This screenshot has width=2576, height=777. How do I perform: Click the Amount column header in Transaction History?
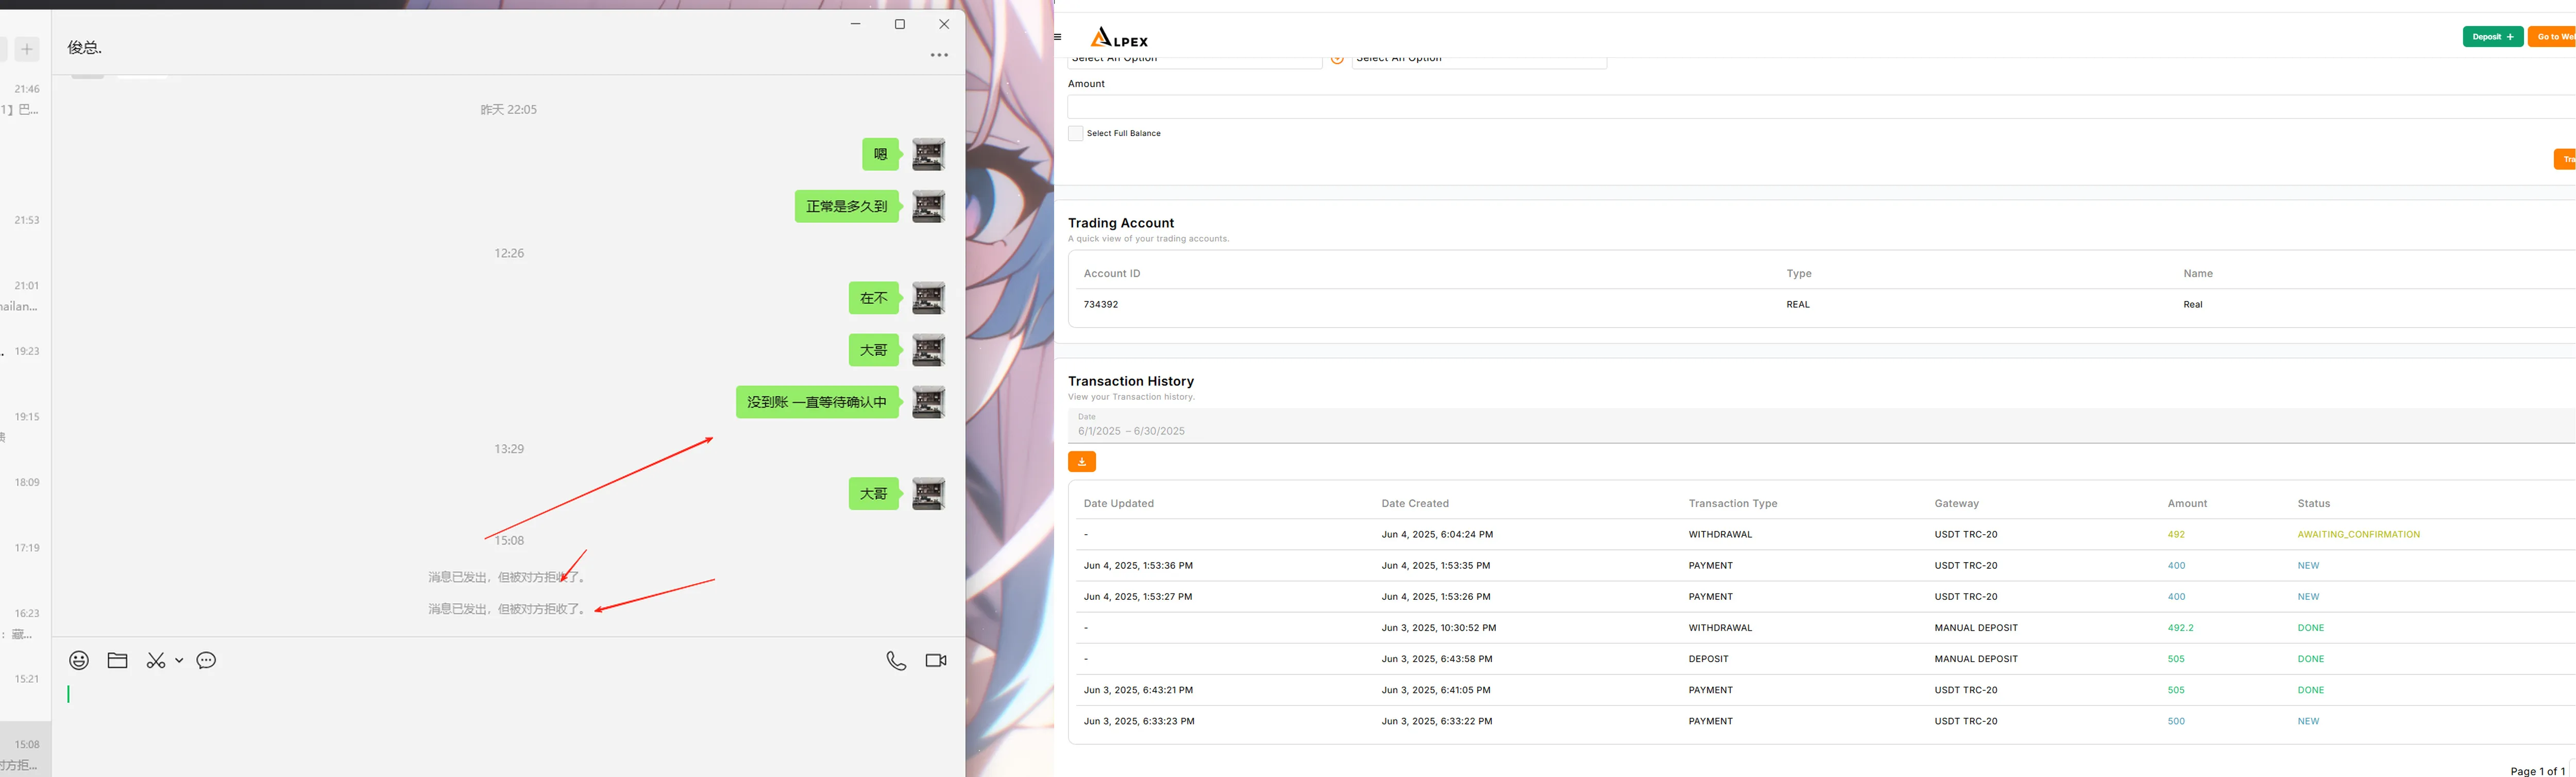[x=2188, y=503]
